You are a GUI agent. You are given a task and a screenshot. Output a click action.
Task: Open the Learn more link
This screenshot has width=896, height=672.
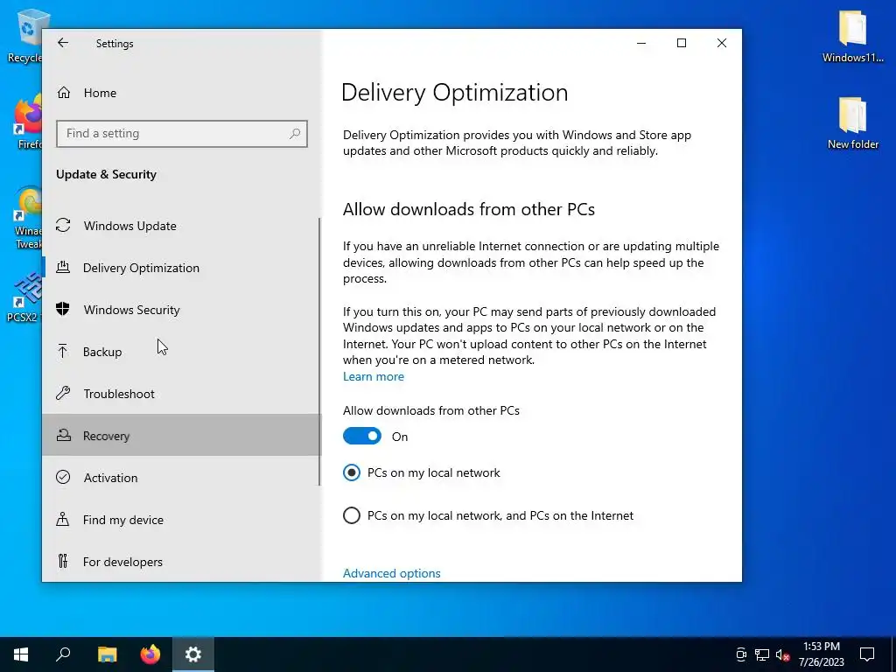coord(373,376)
